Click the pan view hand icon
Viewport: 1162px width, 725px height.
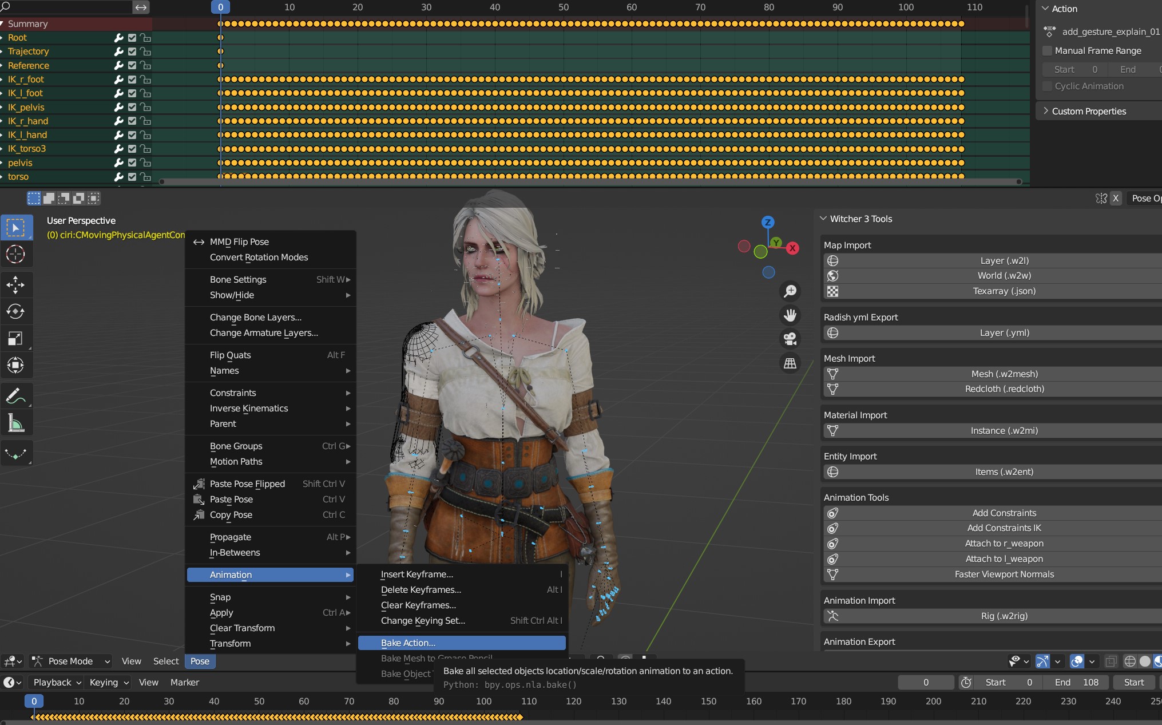pos(790,315)
